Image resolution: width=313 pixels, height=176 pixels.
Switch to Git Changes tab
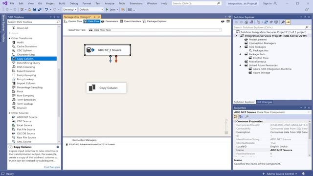point(265,102)
